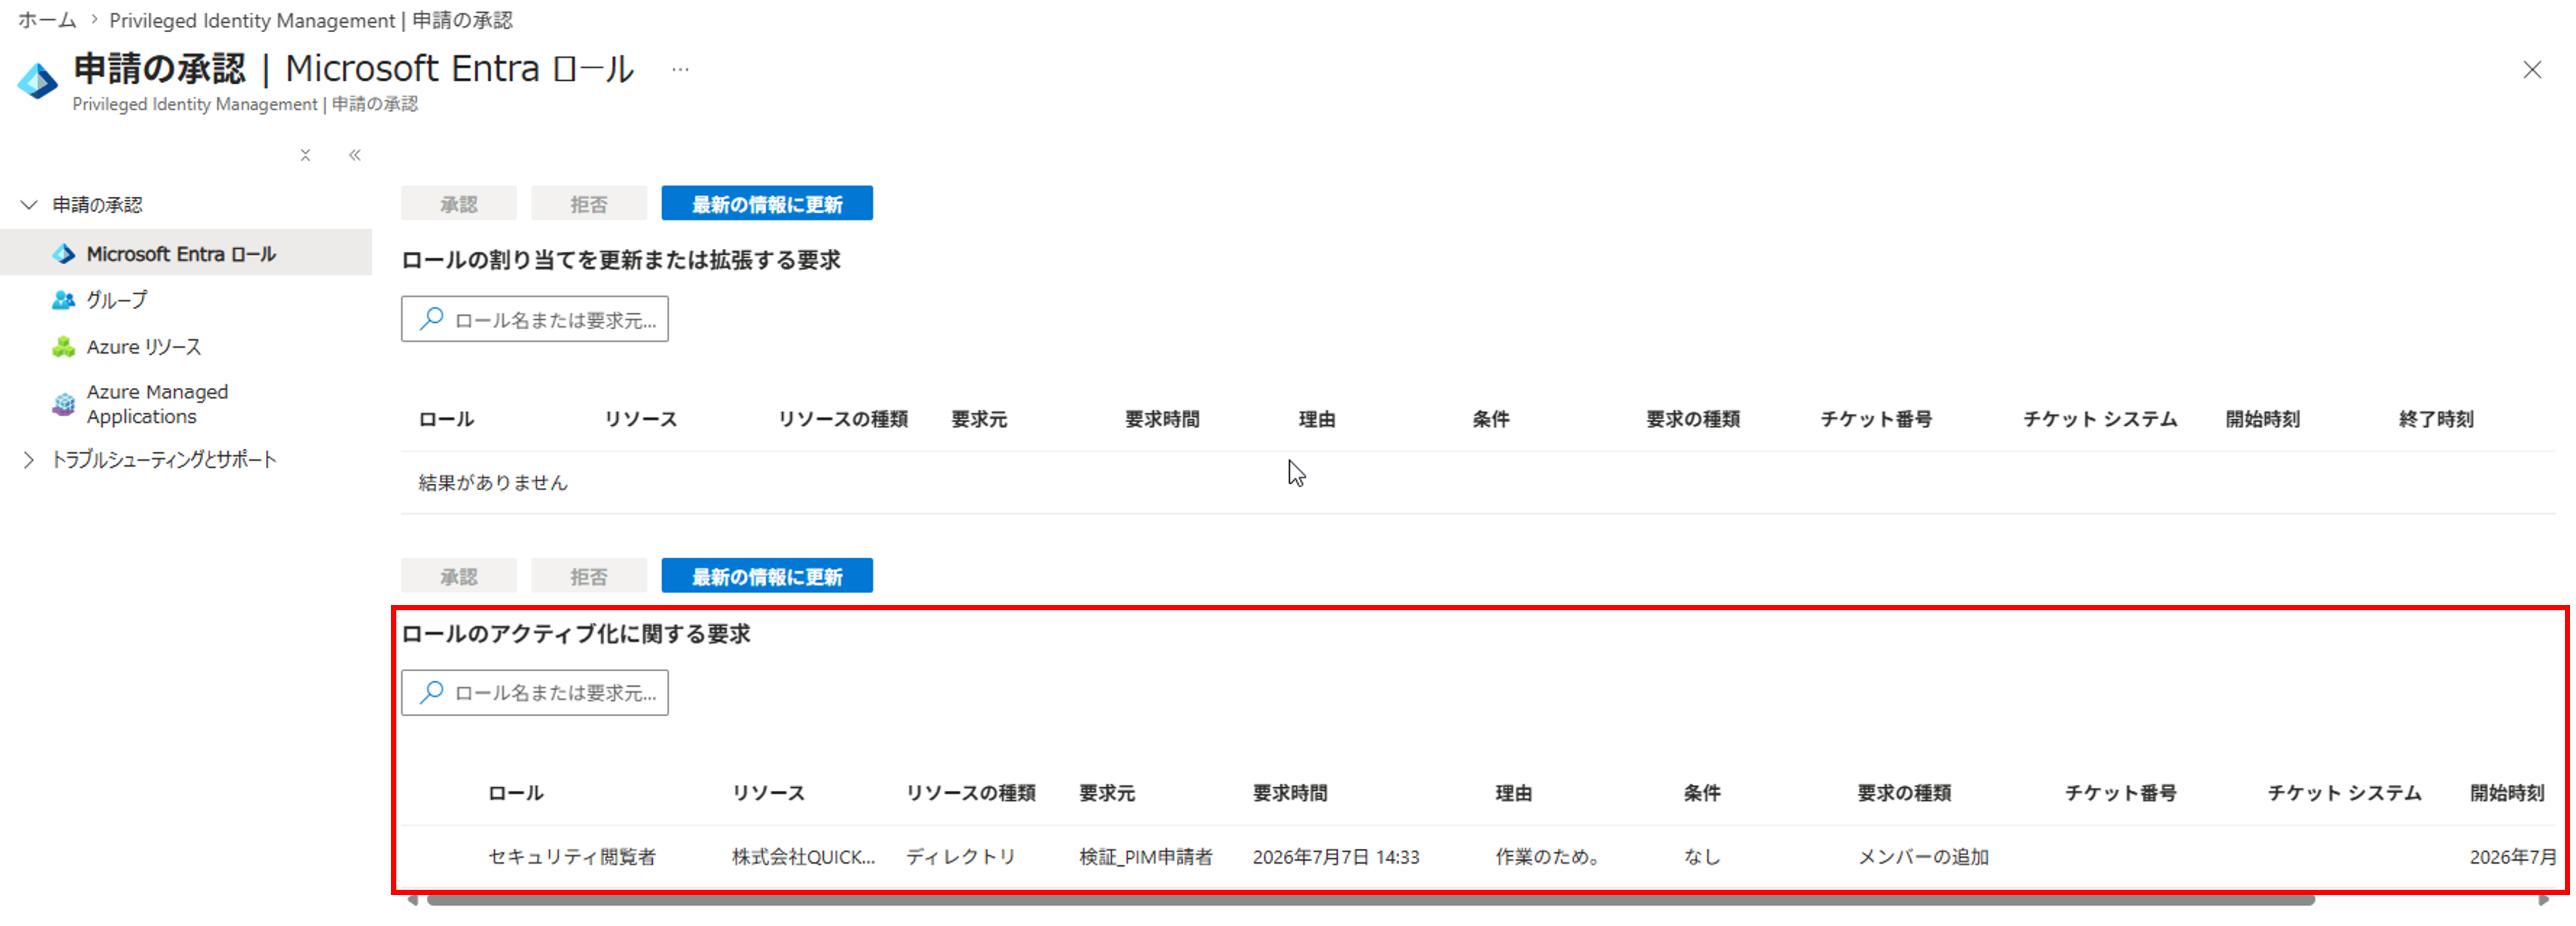Open the Privileged Identity Management | 申請の承認 breadcrumb
The width and height of the screenshot is (2576, 926).
click(x=311, y=20)
